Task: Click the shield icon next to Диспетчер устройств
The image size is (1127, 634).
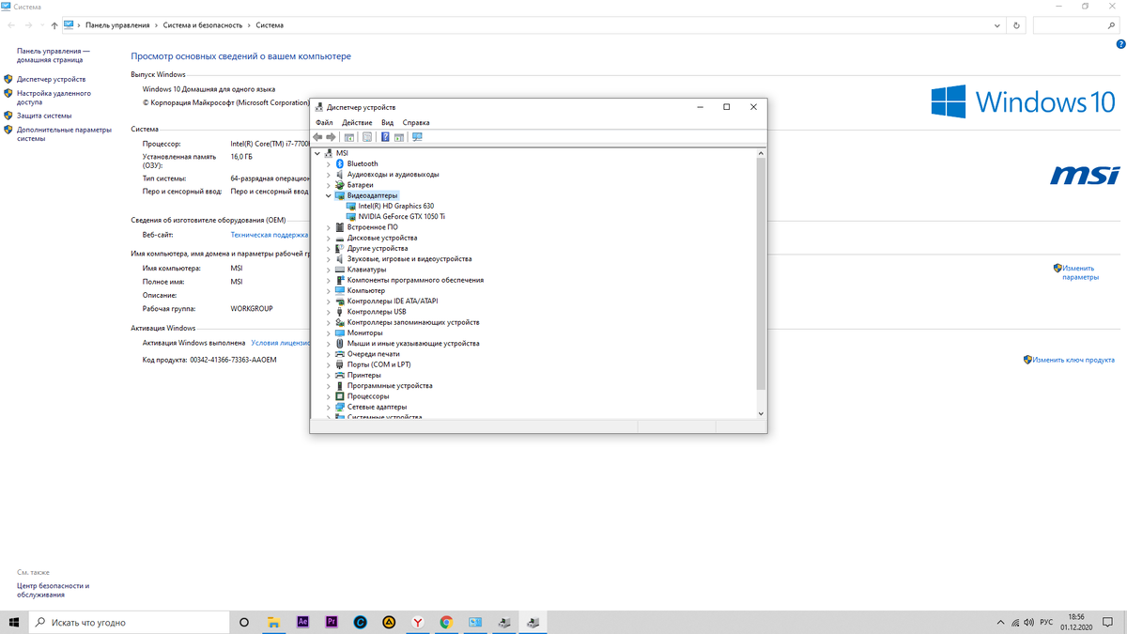Action: click(8, 80)
